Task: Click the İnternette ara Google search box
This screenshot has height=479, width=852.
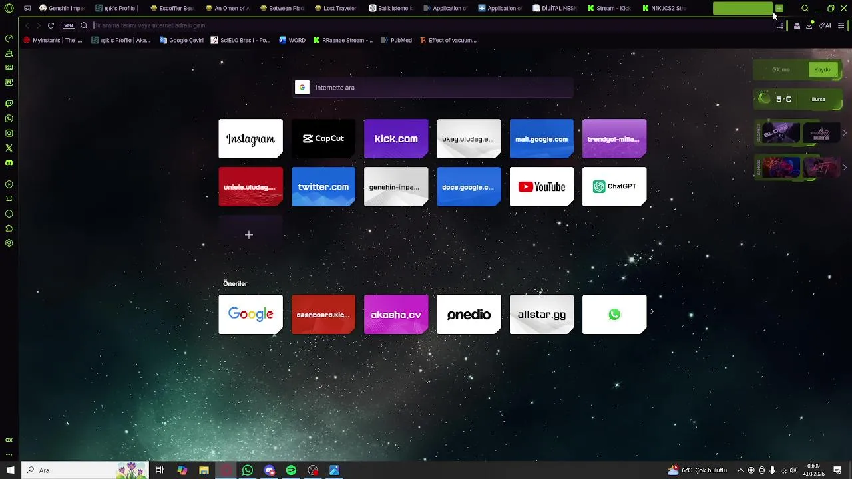Action: (x=433, y=88)
